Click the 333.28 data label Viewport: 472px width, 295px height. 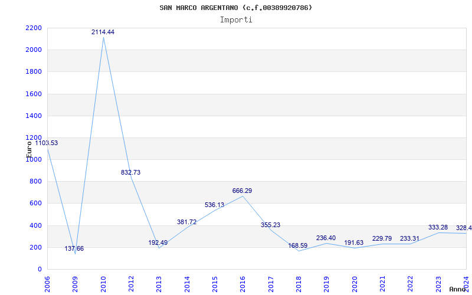pyautogui.click(x=438, y=227)
